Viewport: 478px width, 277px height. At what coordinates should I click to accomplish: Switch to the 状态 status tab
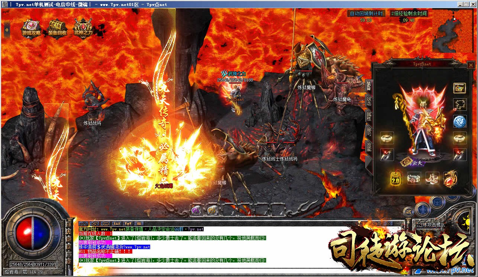368,101
